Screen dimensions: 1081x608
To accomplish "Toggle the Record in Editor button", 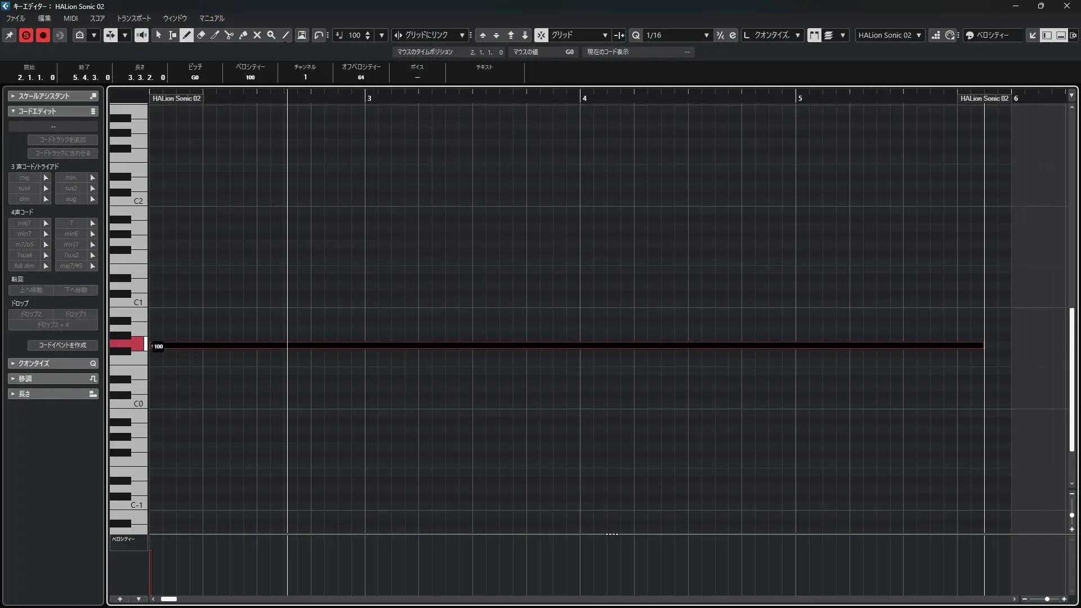I will click(43, 35).
